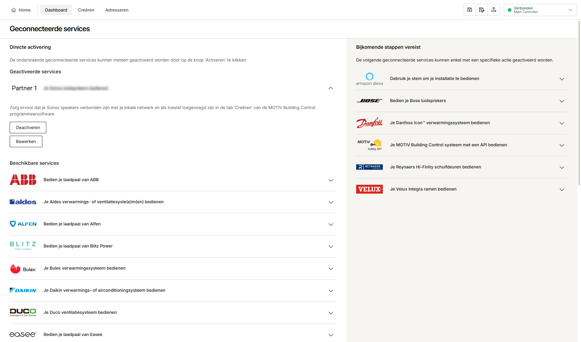Select the Dashboard tab
The image size is (581, 342).
tap(56, 10)
